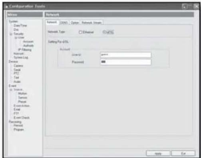Select Network in the System tree
The width and height of the screenshot is (201, 158).
coord(19,54)
